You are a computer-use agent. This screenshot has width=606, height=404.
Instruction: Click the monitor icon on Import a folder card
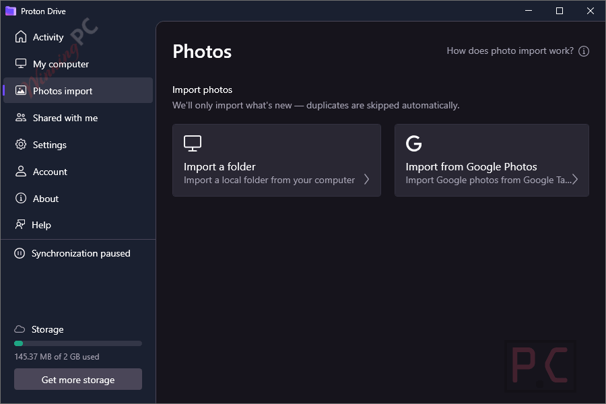tap(193, 143)
